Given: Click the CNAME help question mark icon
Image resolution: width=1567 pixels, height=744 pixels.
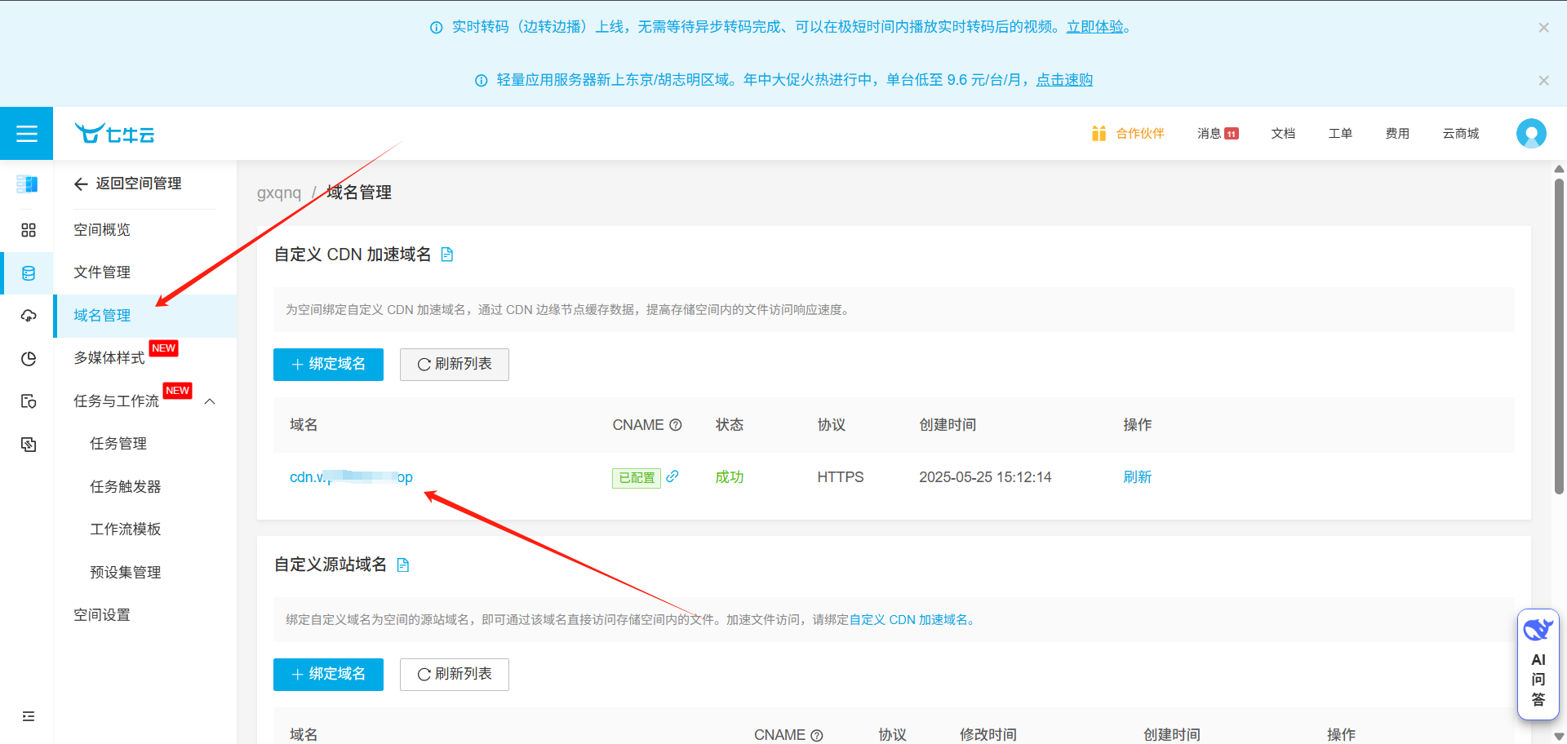Looking at the screenshot, I should [x=676, y=425].
